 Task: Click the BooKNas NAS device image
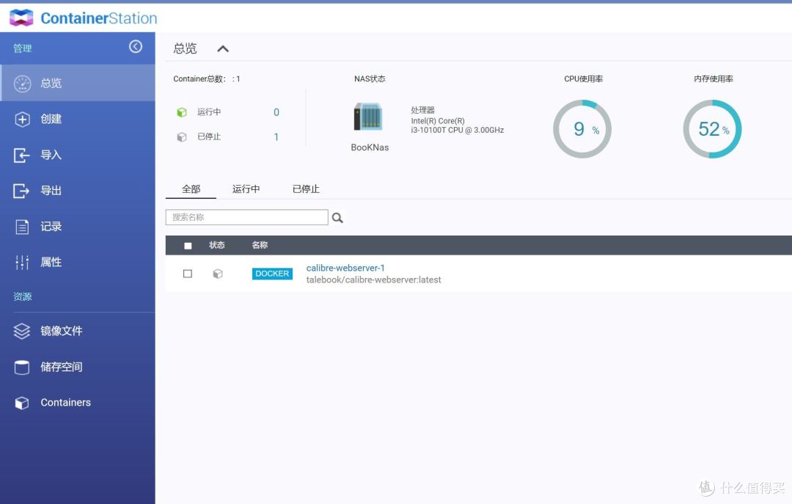368,116
